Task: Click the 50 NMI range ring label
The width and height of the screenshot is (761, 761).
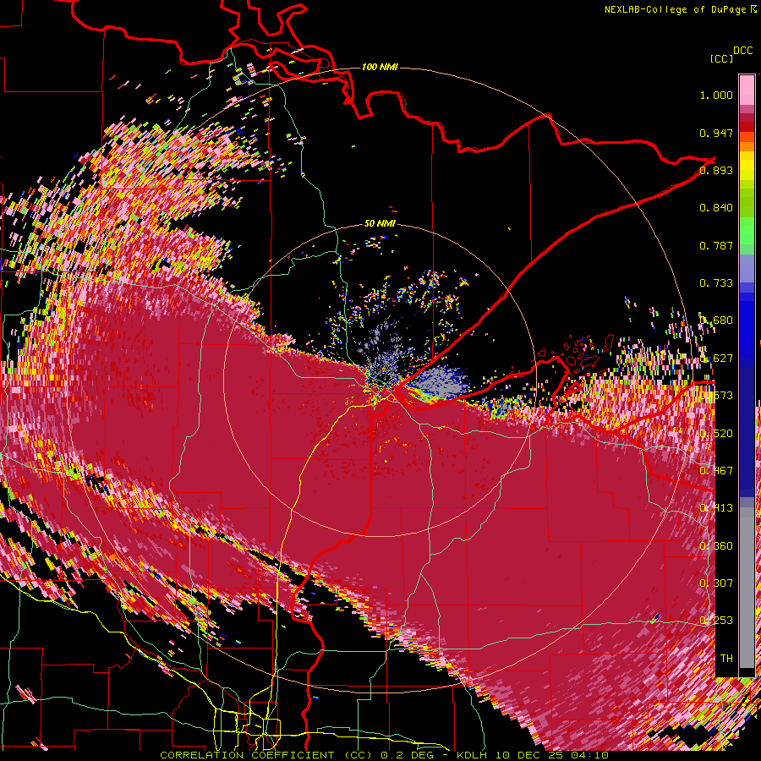Action: (380, 223)
